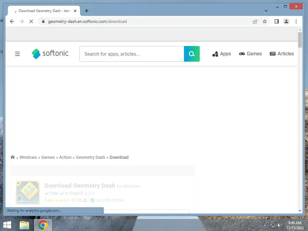Go to Softonic homepage via logo

tap(50, 54)
